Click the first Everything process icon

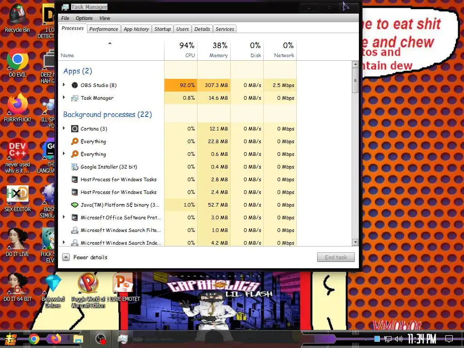point(75,141)
